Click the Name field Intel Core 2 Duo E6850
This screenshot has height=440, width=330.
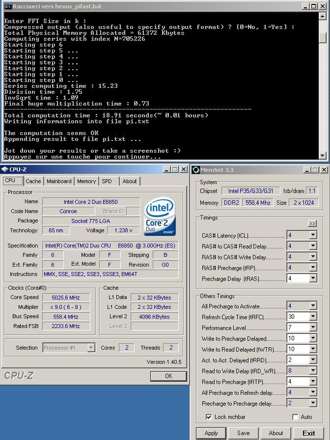[91, 202]
